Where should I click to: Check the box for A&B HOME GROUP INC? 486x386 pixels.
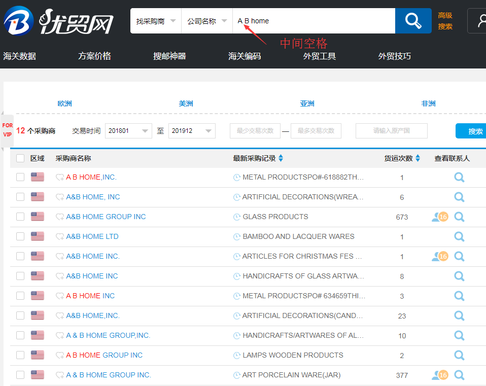pyautogui.click(x=20, y=217)
